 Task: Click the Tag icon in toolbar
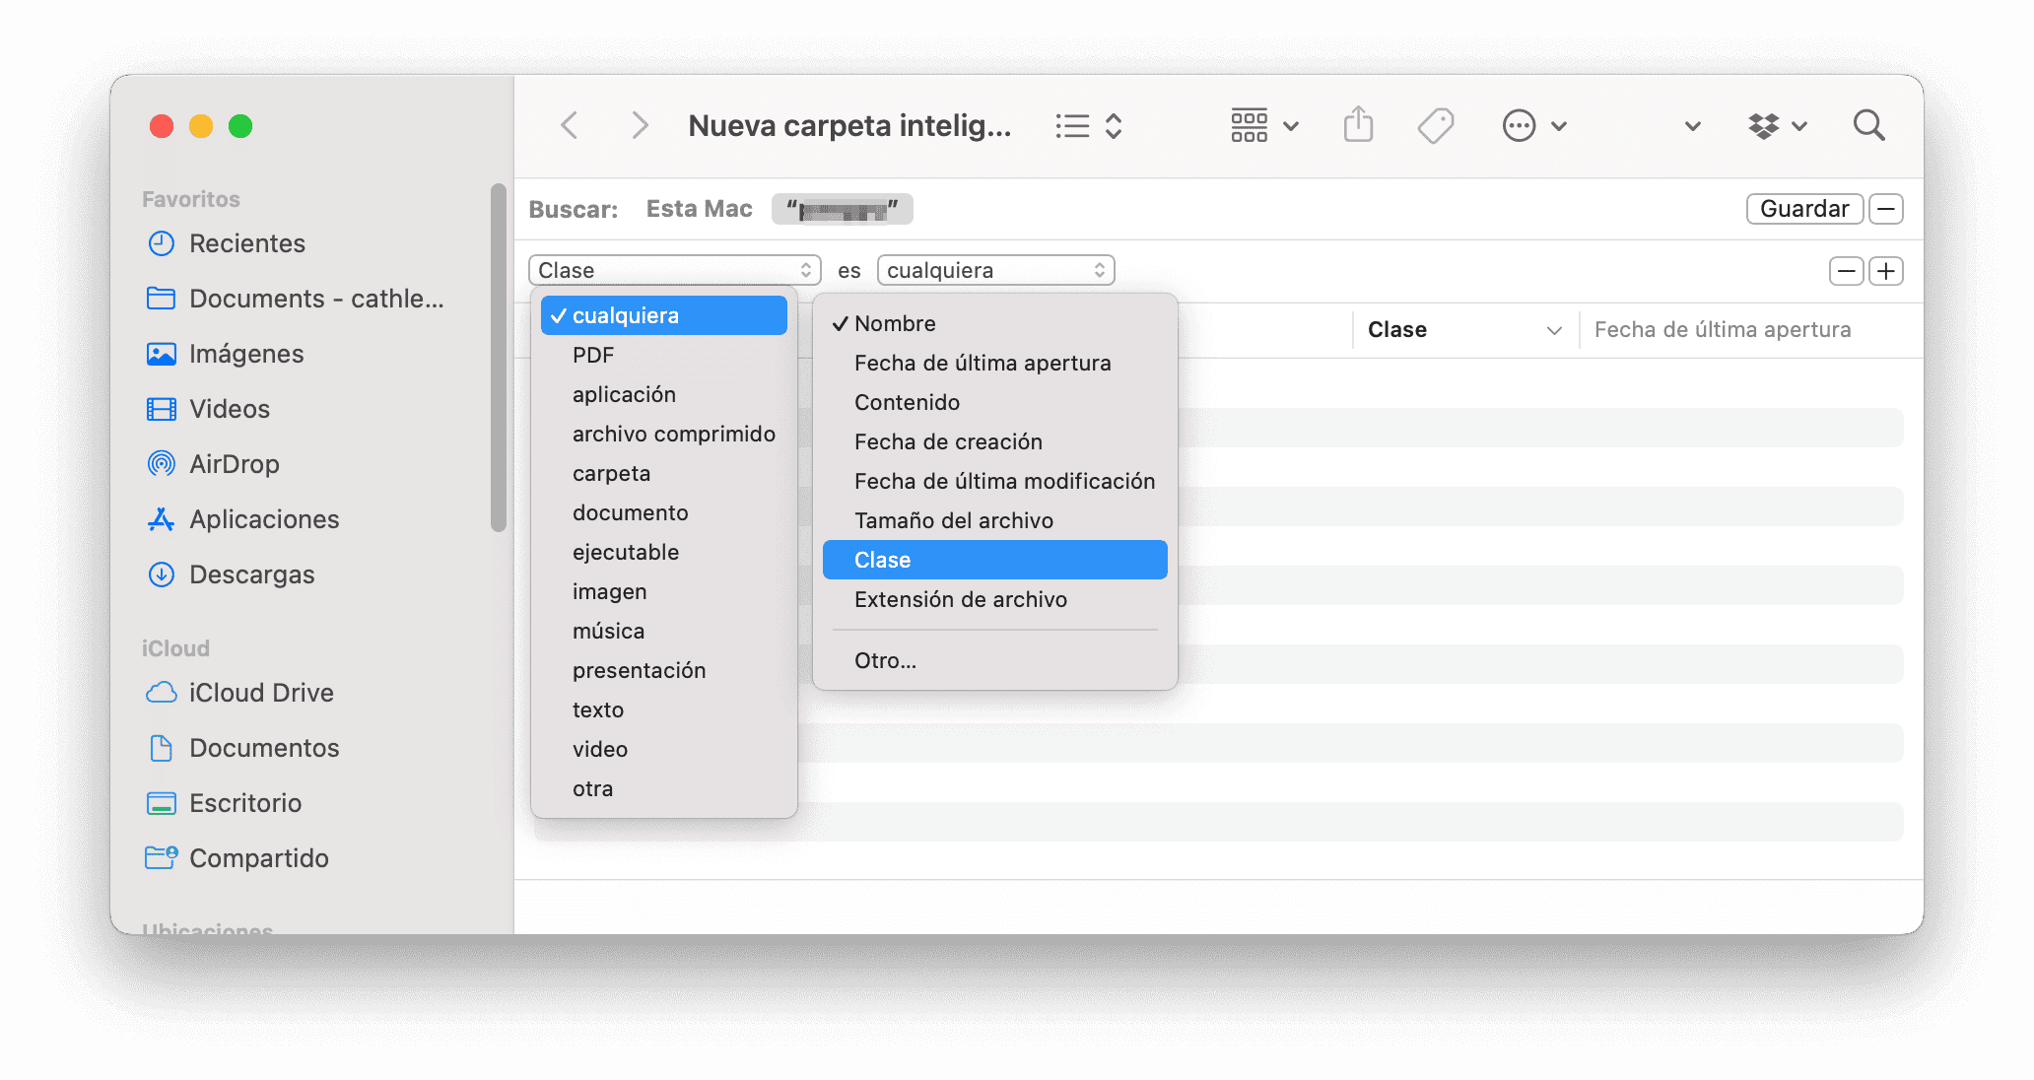coord(1436,126)
